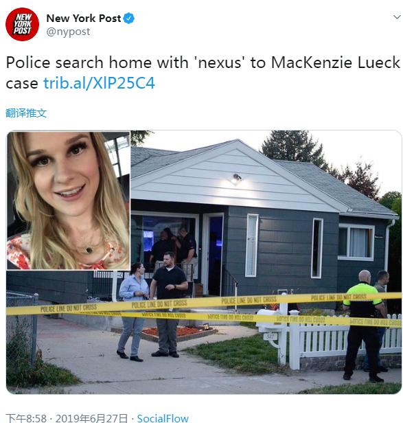Click the tweet text about MacKenzie Lueck
Viewport: 403px width, 423px height.
(x=203, y=72)
